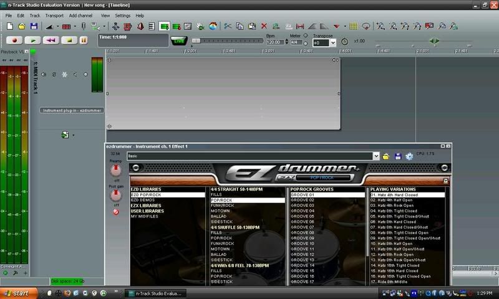The height and width of the screenshot is (299, 499).
Task: Click the copy icon next to scissors
Action: [240, 26]
